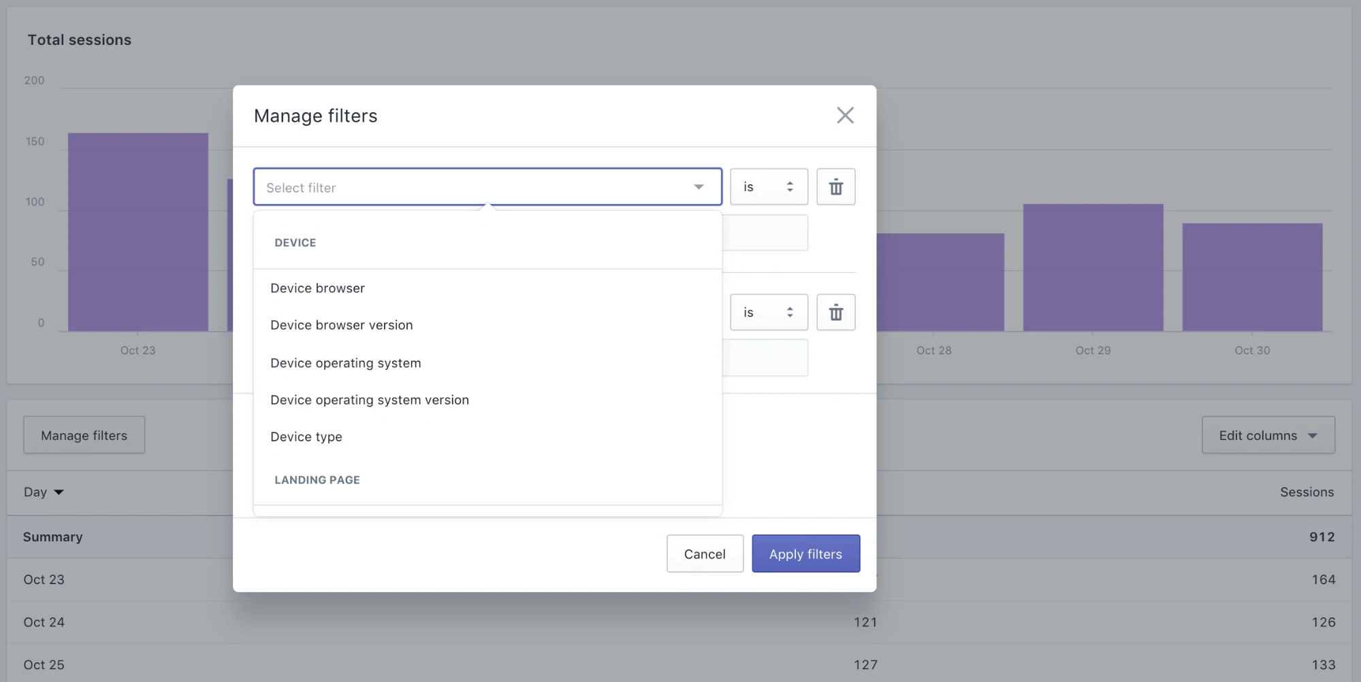Delete the second filter using its trash icon
Screen dimensions: 1361x682
pos(835,313)
